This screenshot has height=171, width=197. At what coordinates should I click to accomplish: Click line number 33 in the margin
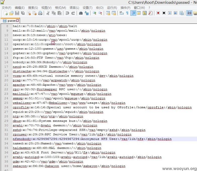[6, 139]
